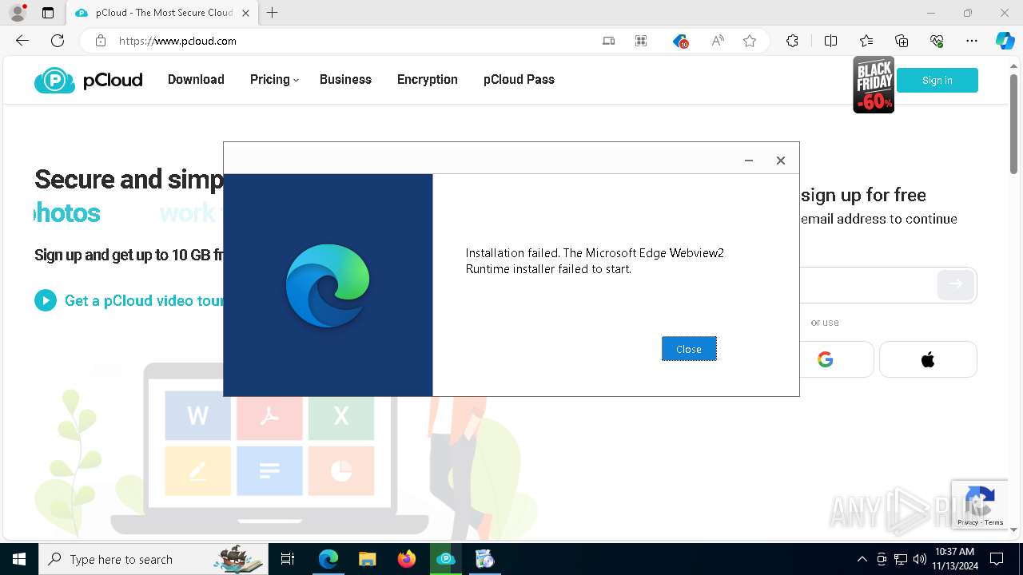Open the Browser essentials heart icon
Viewport: 1023px width, 575px height.
(937, 41)
